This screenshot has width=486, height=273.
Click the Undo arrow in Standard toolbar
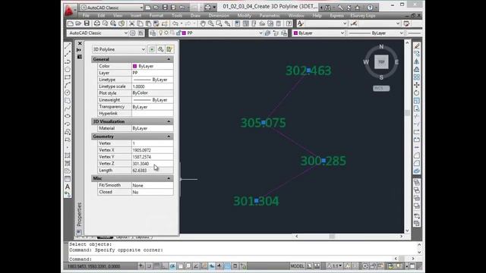click(175, 24)
